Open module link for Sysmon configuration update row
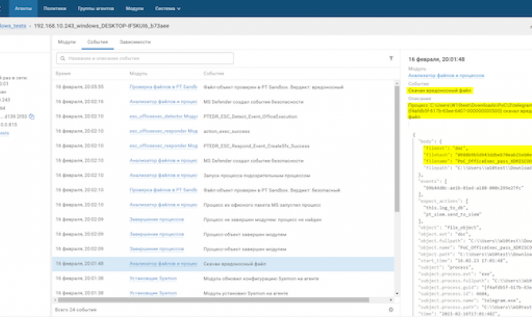This screenshot has height=317, width=532. click(x=153, y=278)
